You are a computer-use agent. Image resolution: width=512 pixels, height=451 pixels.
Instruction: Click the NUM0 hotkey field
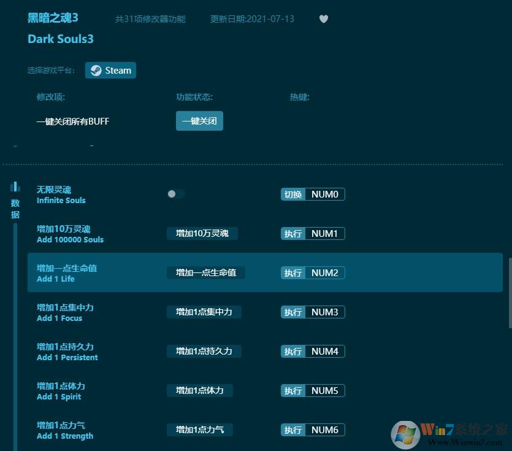tap(324, 194)
